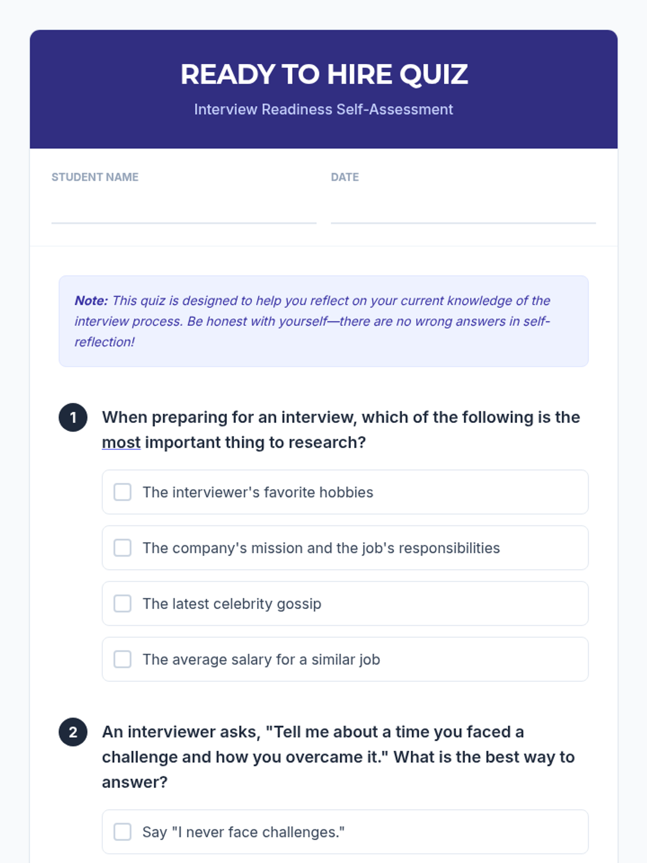Click the "STUDENT NAME" field label

(95, 177)
